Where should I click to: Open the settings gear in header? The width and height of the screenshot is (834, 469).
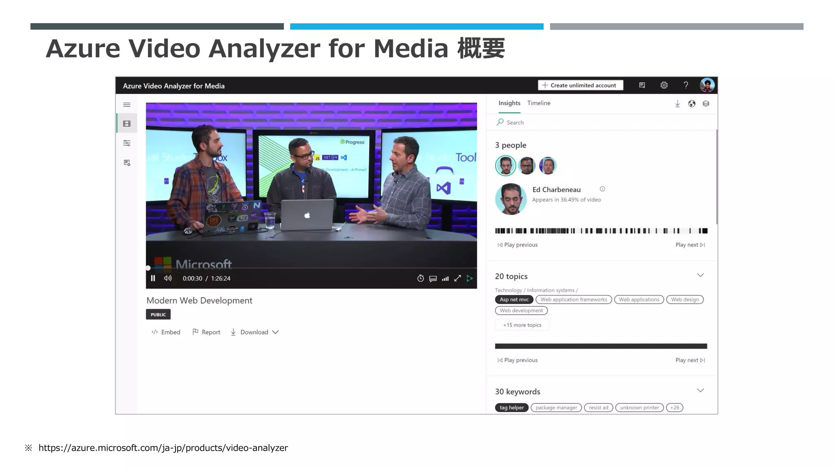click(664, 85)
